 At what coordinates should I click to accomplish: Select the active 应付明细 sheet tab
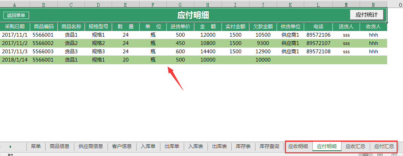[x=327, y=147]
